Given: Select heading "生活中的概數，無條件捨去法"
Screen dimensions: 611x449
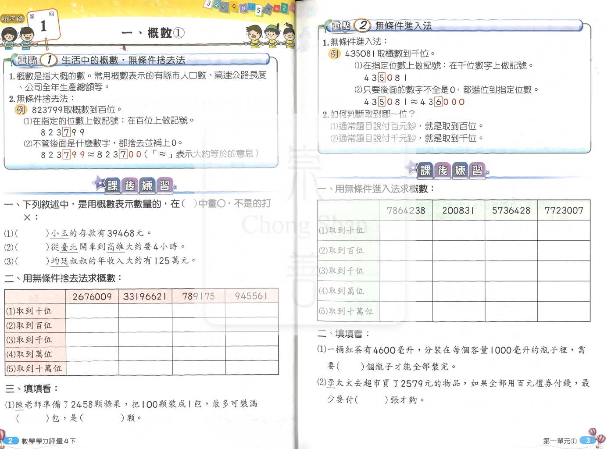Looking at the screenshot, I should click(x=123, y=60).
